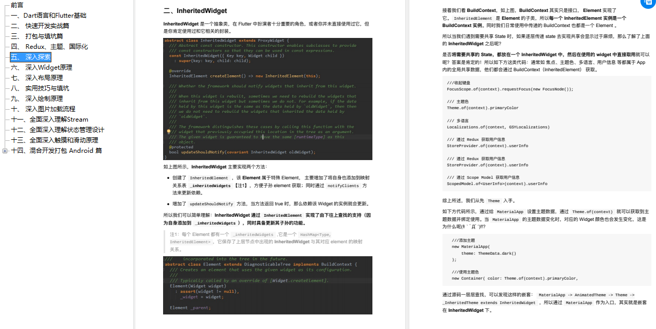The image size is (656, 329).
Task: Navigate to 六、深入Widget原理 bookmark
Action: (42, 68)
